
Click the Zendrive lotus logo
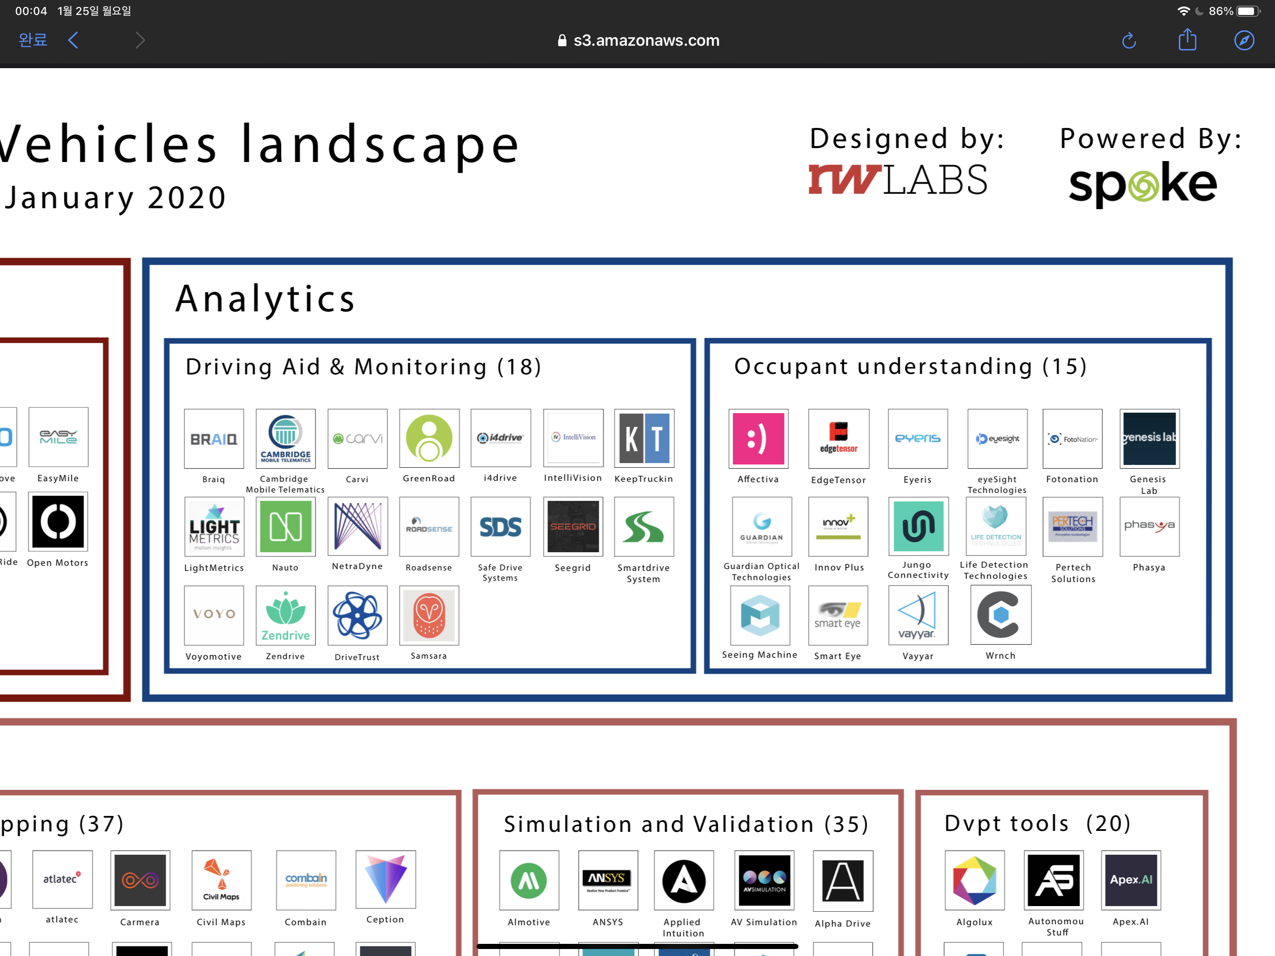coord(285,615)
